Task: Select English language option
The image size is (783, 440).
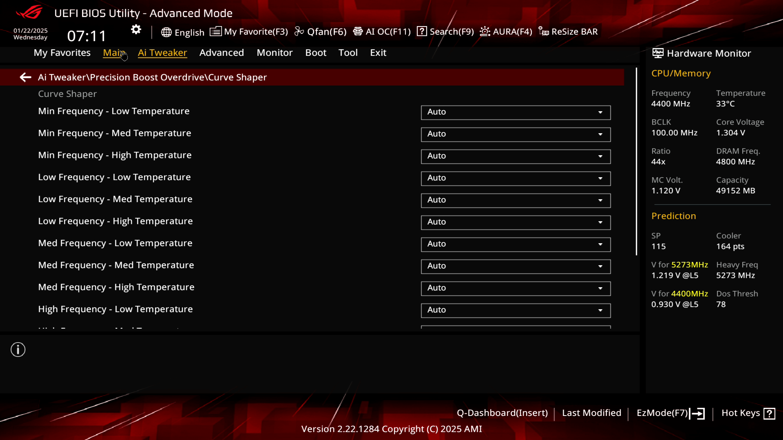Action: [x=184, y=32]
